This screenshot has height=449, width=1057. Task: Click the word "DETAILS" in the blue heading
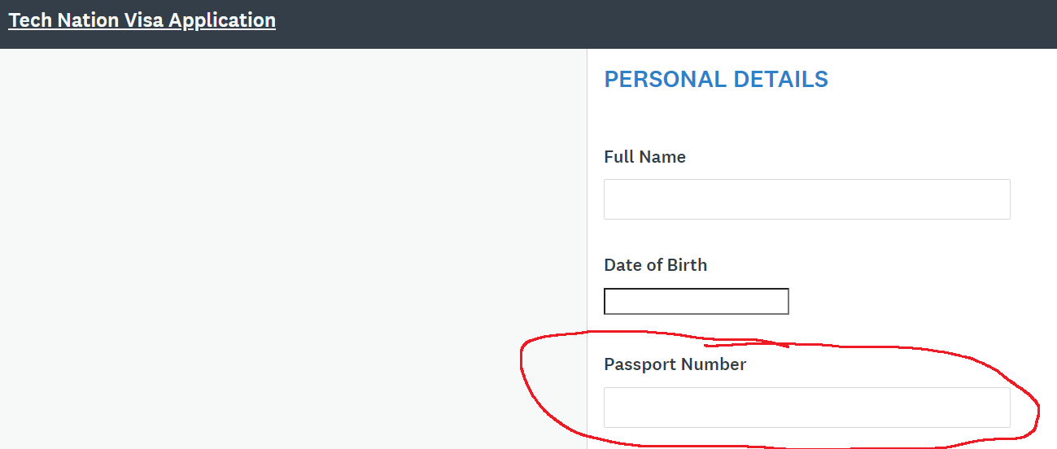(780, 80)
